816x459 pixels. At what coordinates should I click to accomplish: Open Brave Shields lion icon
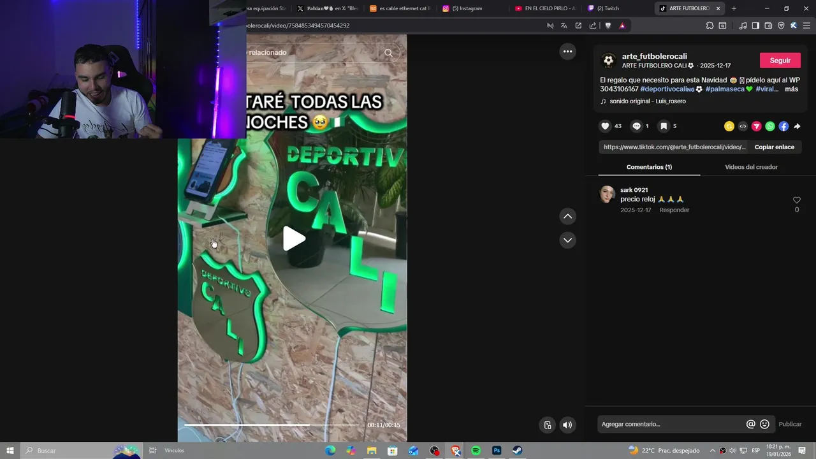click(608, 25)
